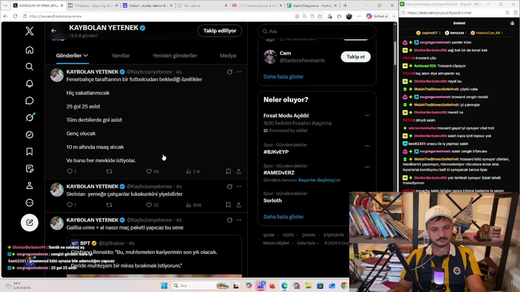Open the chat bubble icon in X sidebar

point(29,101)
